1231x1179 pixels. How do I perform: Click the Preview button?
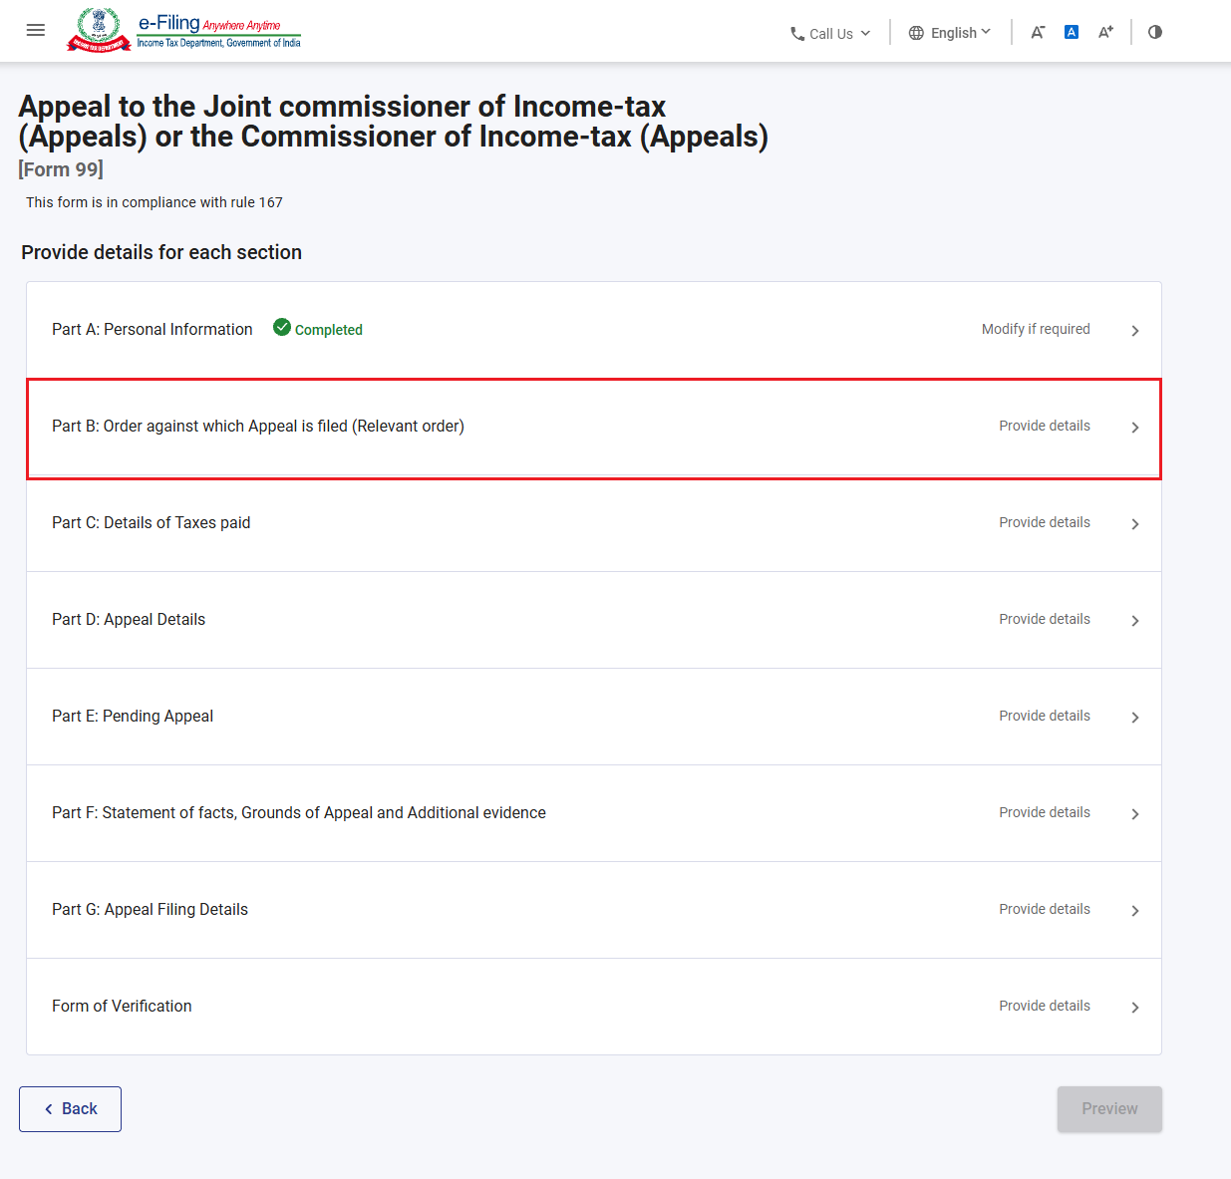point(1109,1109)
